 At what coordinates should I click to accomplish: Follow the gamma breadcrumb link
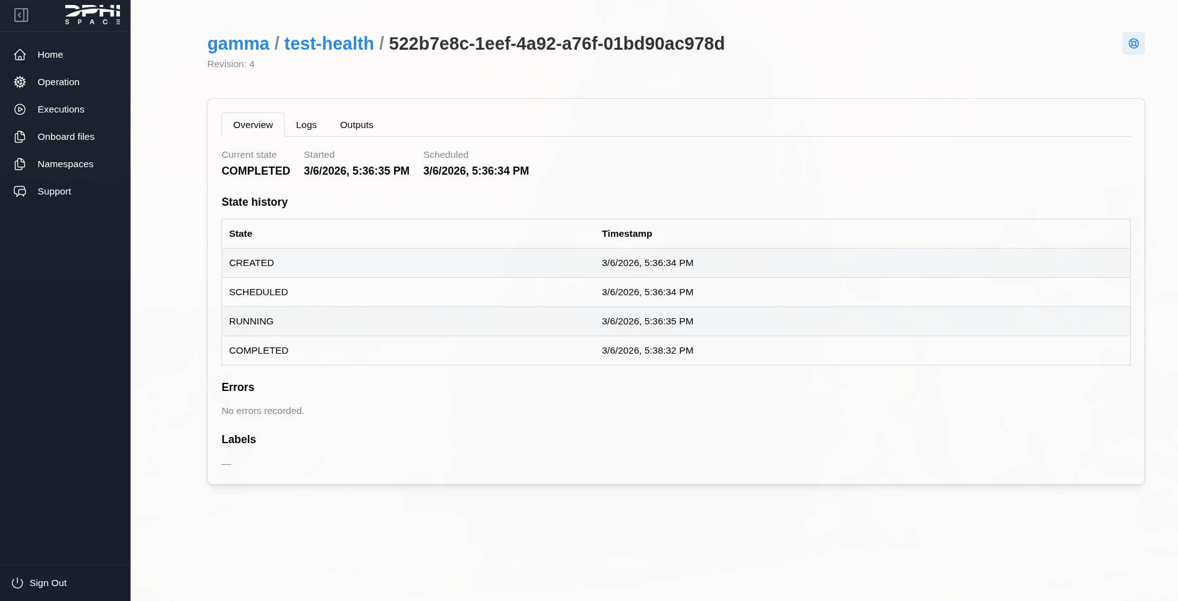coord(238,44)
